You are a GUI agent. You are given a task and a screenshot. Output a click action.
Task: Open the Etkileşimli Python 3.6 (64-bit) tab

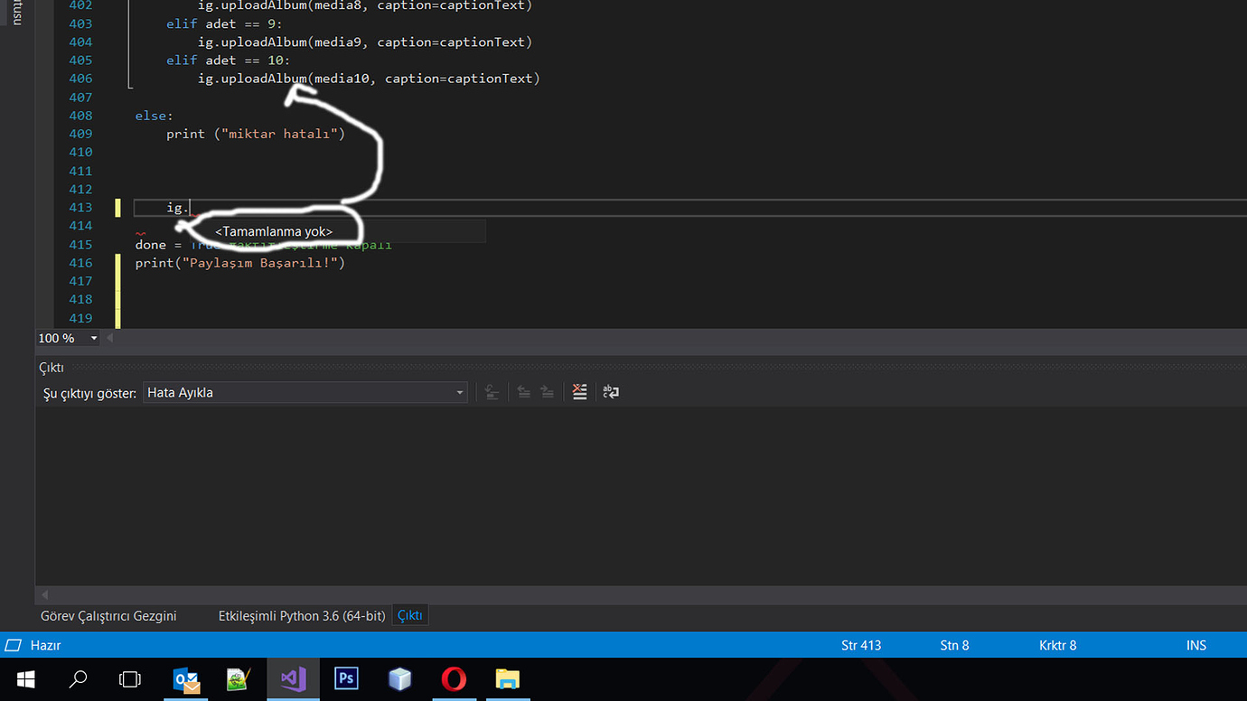coord(302,616)
